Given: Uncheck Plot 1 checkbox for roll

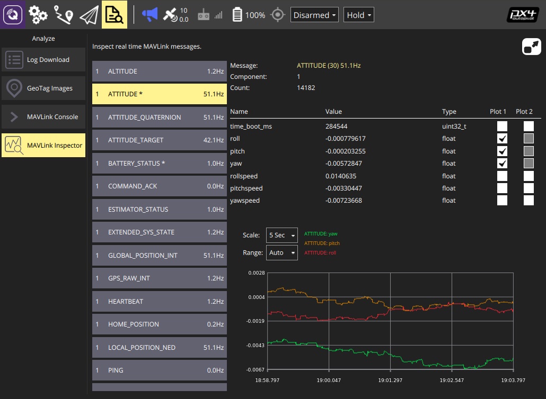Looking at the screenshot, I should click(x=502, y=139).
